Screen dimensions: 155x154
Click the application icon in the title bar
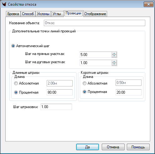[4, 4]
